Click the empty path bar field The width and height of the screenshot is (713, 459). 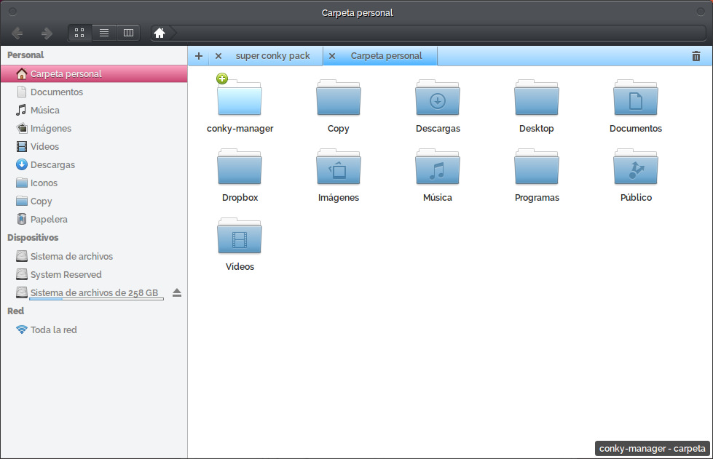437,33
